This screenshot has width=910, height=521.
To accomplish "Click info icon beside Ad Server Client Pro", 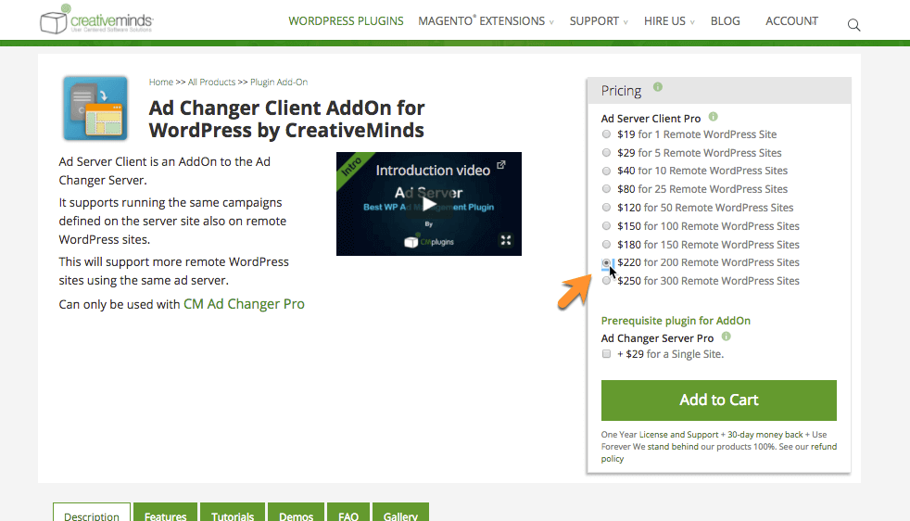I will (x=714, y=116).
